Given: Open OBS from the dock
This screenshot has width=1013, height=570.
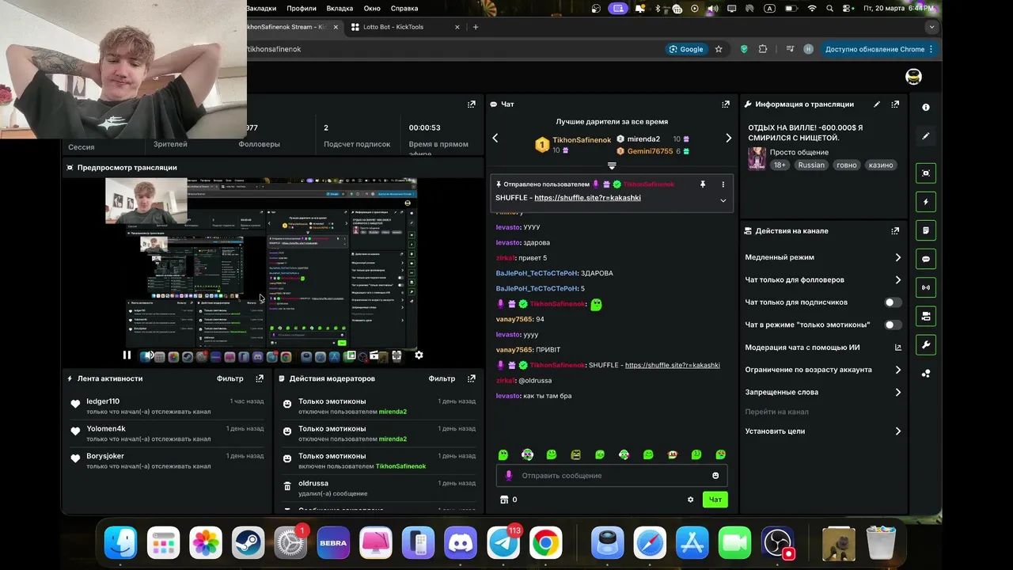Looking at the screenshot, I should [x=777, y=543].
